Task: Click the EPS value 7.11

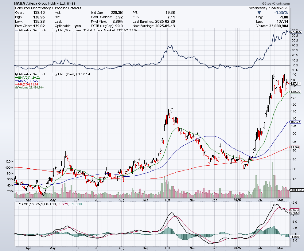Action: coord(171,17)
